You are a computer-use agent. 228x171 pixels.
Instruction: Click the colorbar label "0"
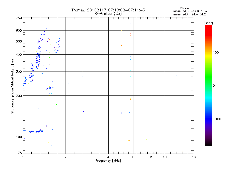pyautogui.click(x=214, y=86)
